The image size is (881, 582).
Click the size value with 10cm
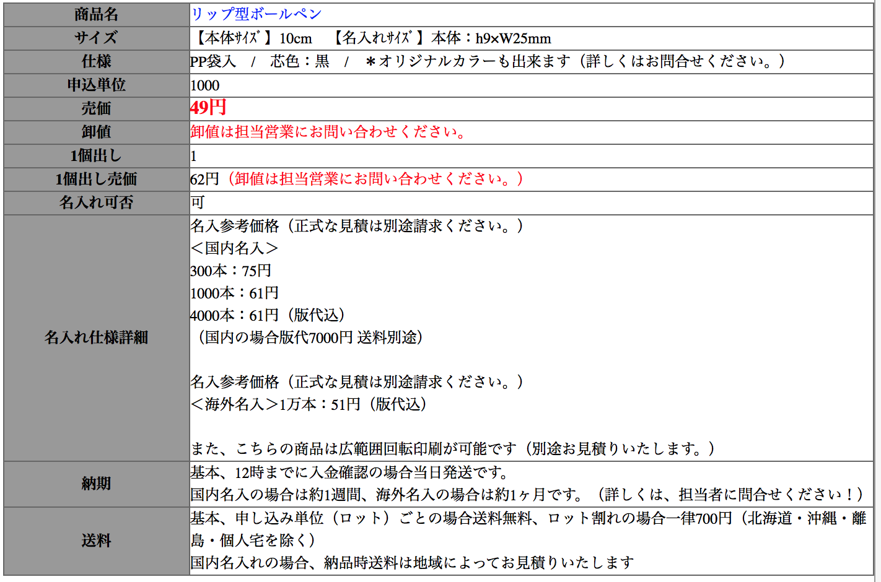[372, 38]
